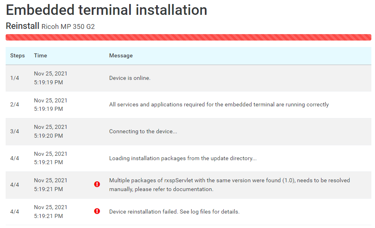Click the red striped progress bar
This screenshot has height=228, width=375.
pos(188,37)
